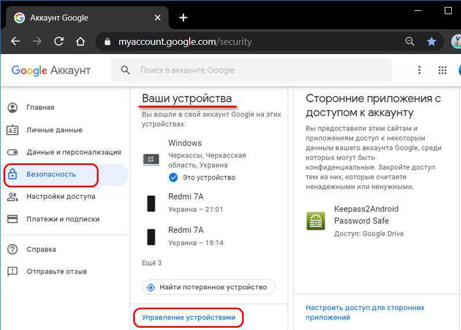
Task: Click Отправьте отзыв feedback item
Action: click(65, 271)
